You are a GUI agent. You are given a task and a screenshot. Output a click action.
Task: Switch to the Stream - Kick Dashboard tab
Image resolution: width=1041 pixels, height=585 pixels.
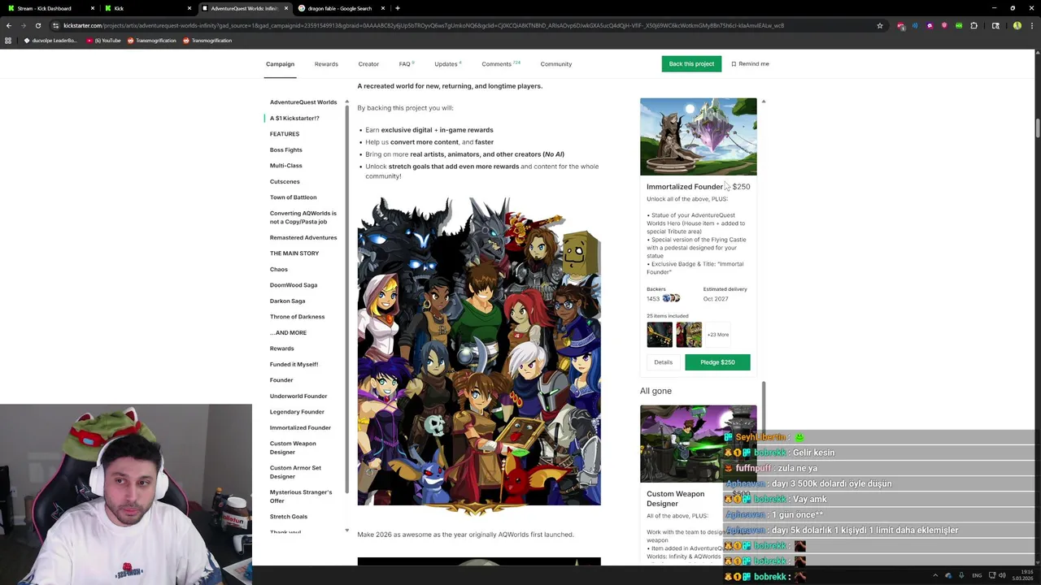(49, 8)
